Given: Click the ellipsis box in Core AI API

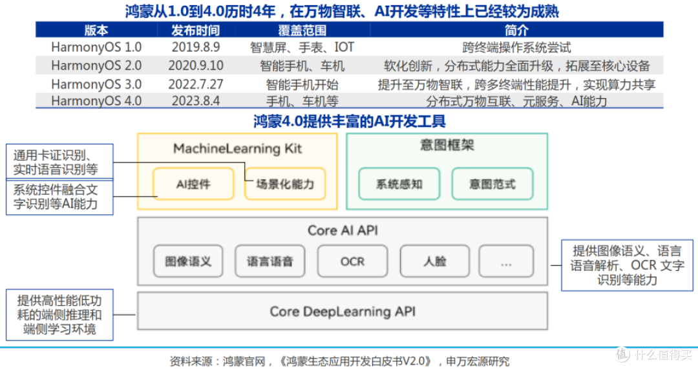Looking at the screenshot, I should click(506, 261).
